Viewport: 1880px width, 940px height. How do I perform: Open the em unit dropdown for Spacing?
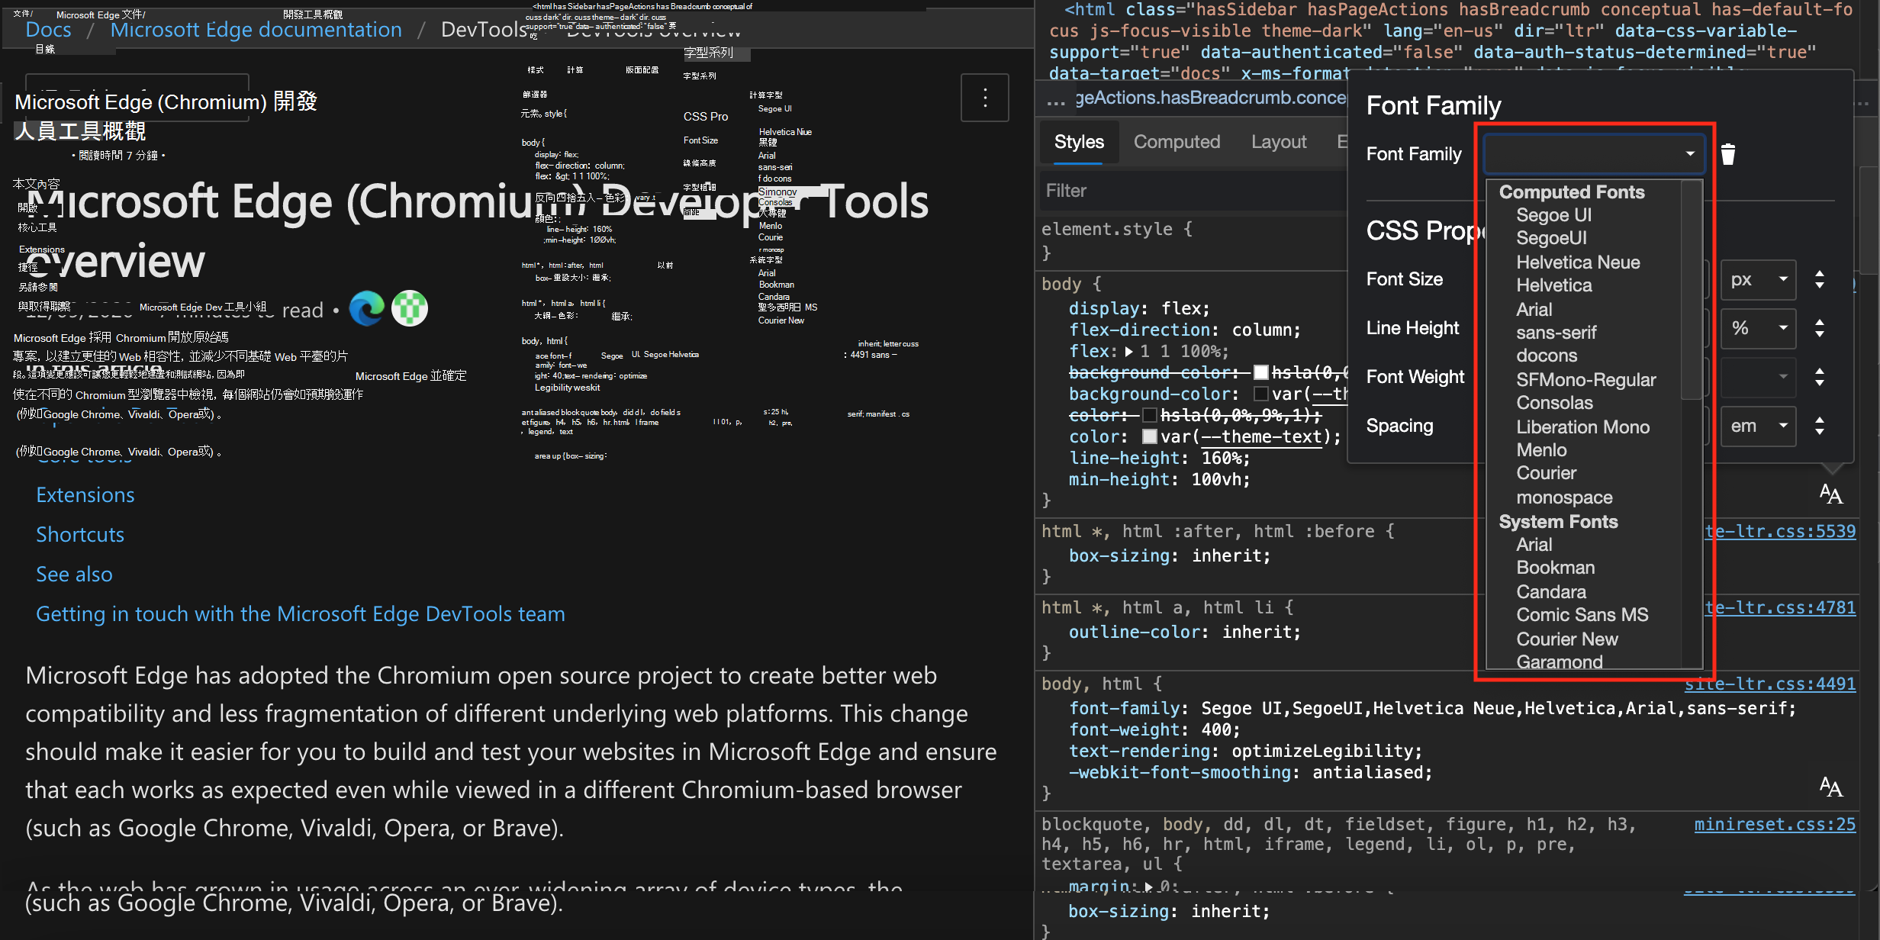pyautogui.click(x=1757, y=426)
